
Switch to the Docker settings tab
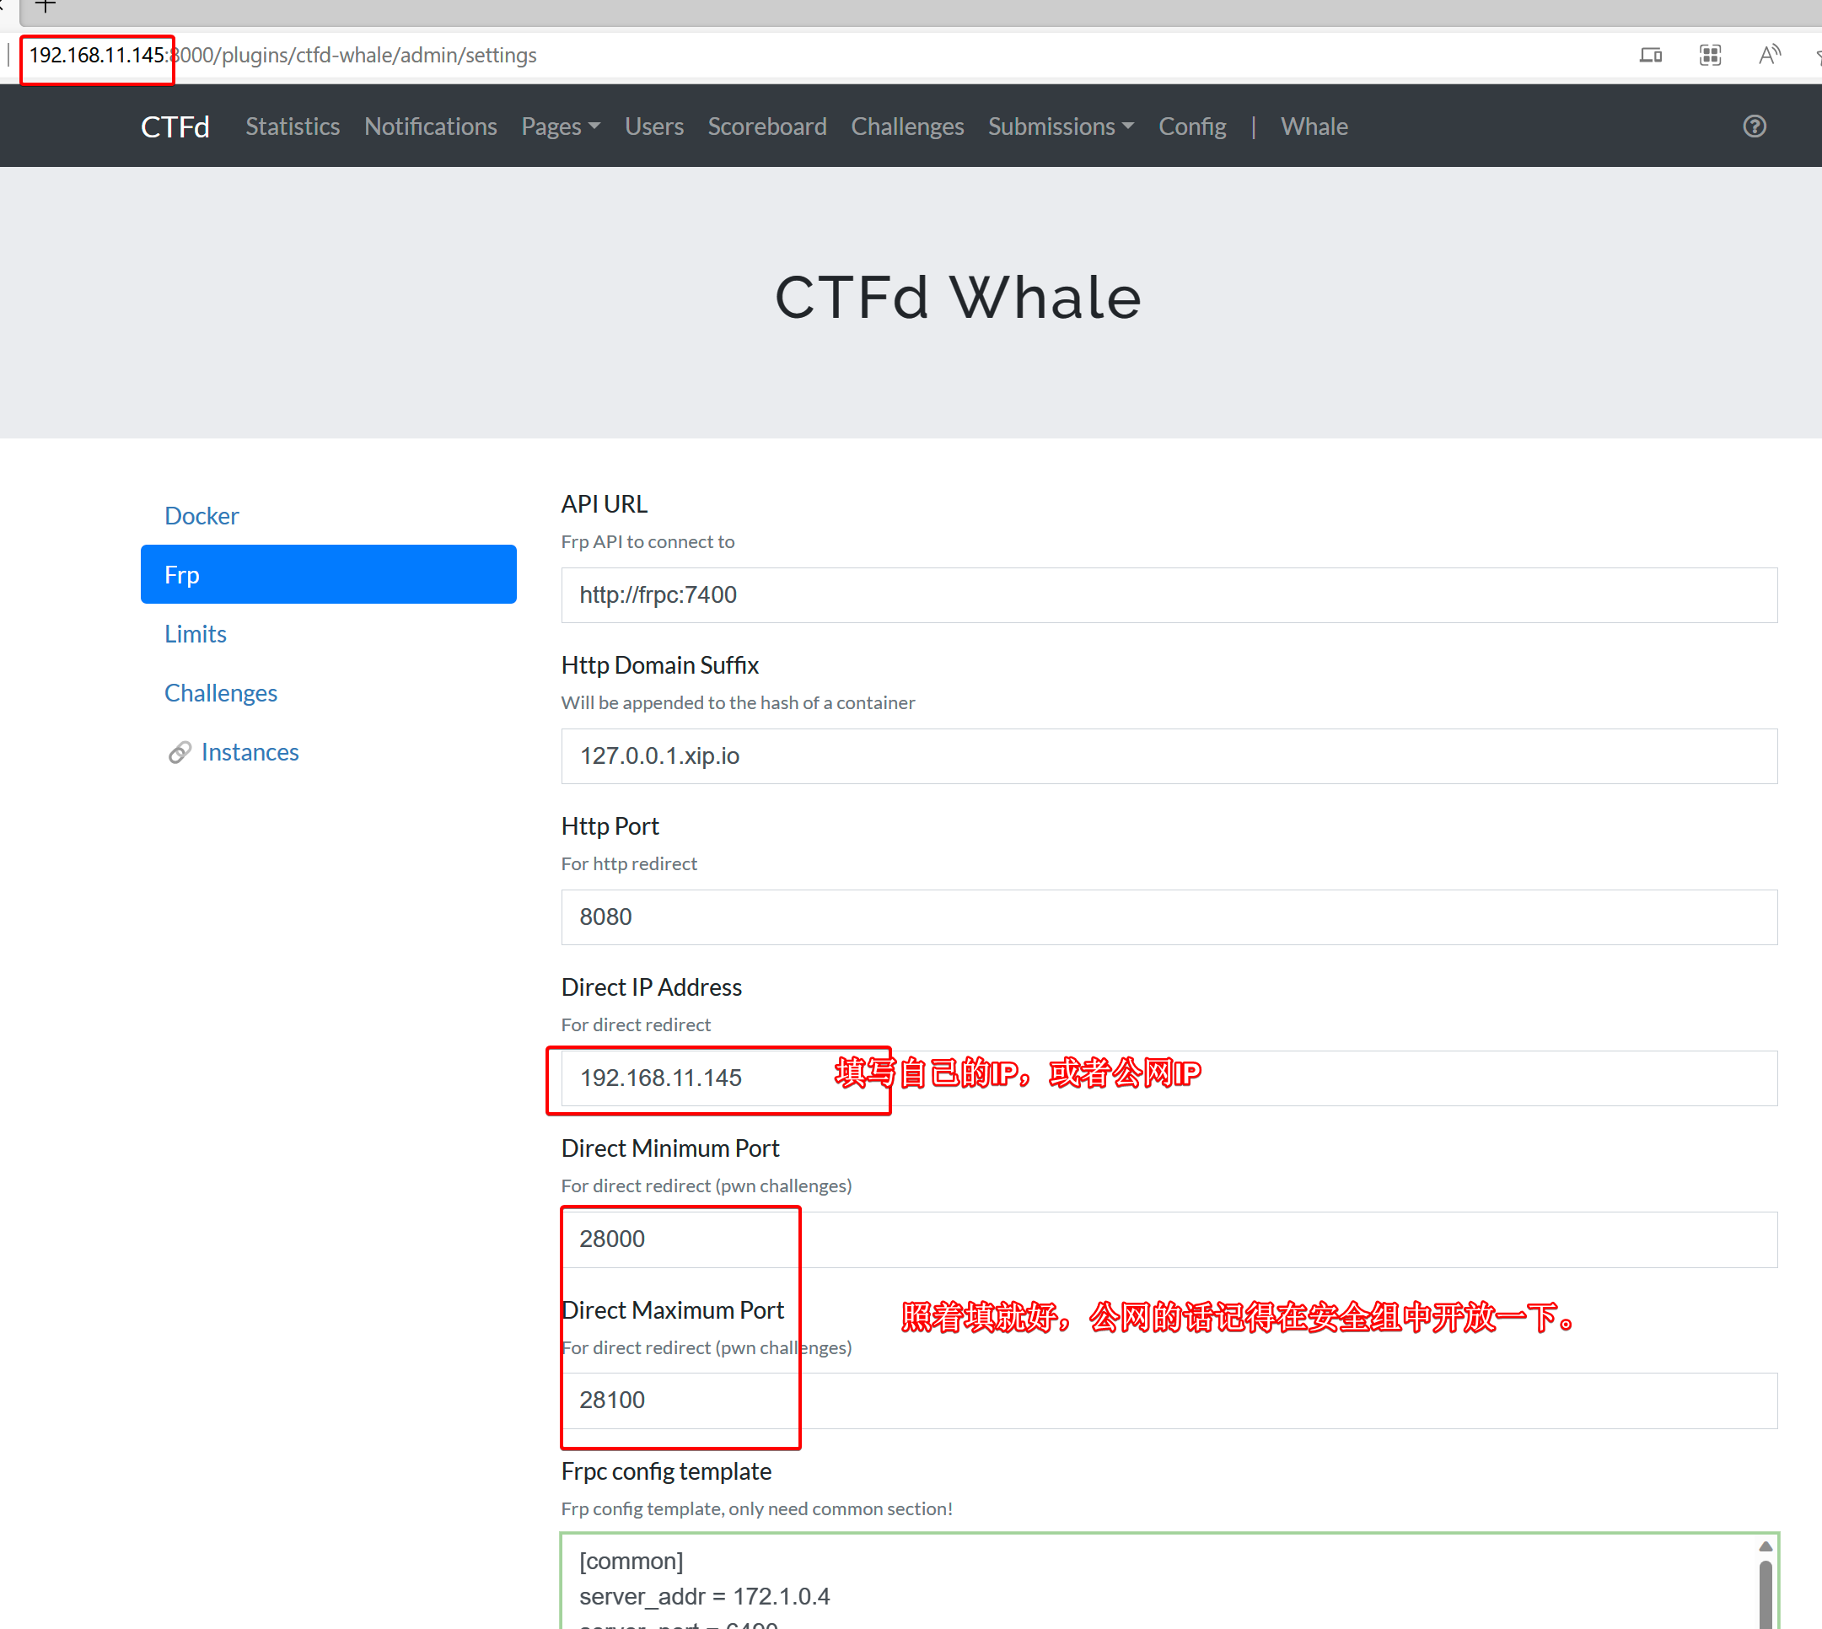[329, 515]
